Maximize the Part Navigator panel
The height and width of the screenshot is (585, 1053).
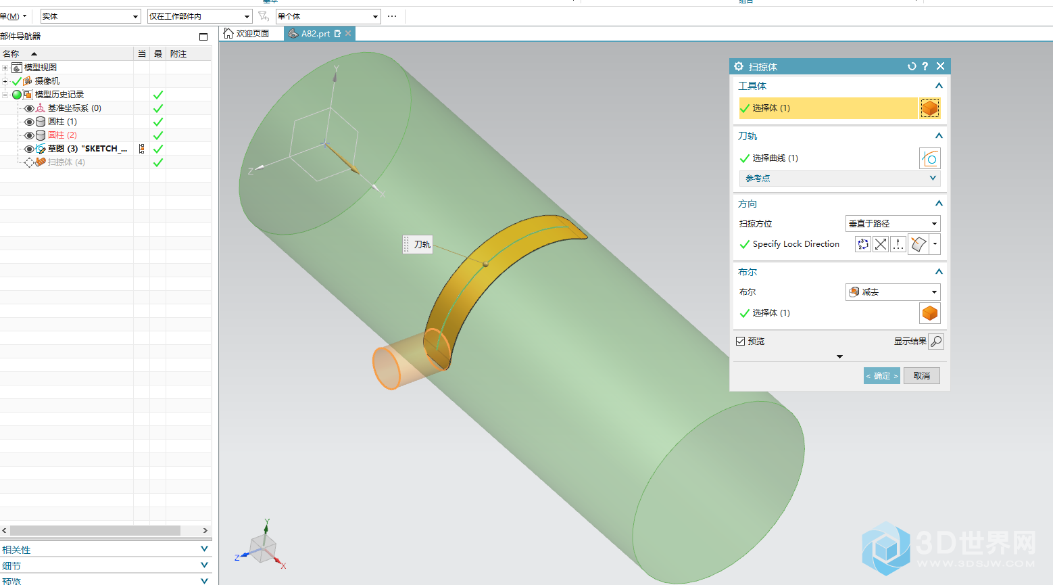point(203,37)
